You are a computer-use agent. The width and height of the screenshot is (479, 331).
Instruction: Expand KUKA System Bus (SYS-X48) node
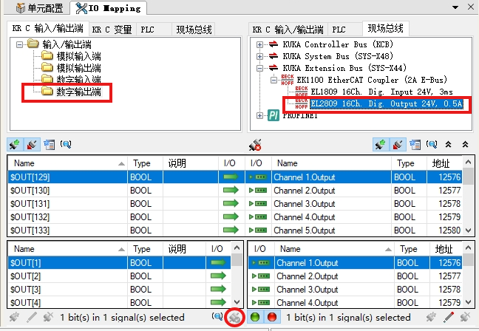(259, 56)
